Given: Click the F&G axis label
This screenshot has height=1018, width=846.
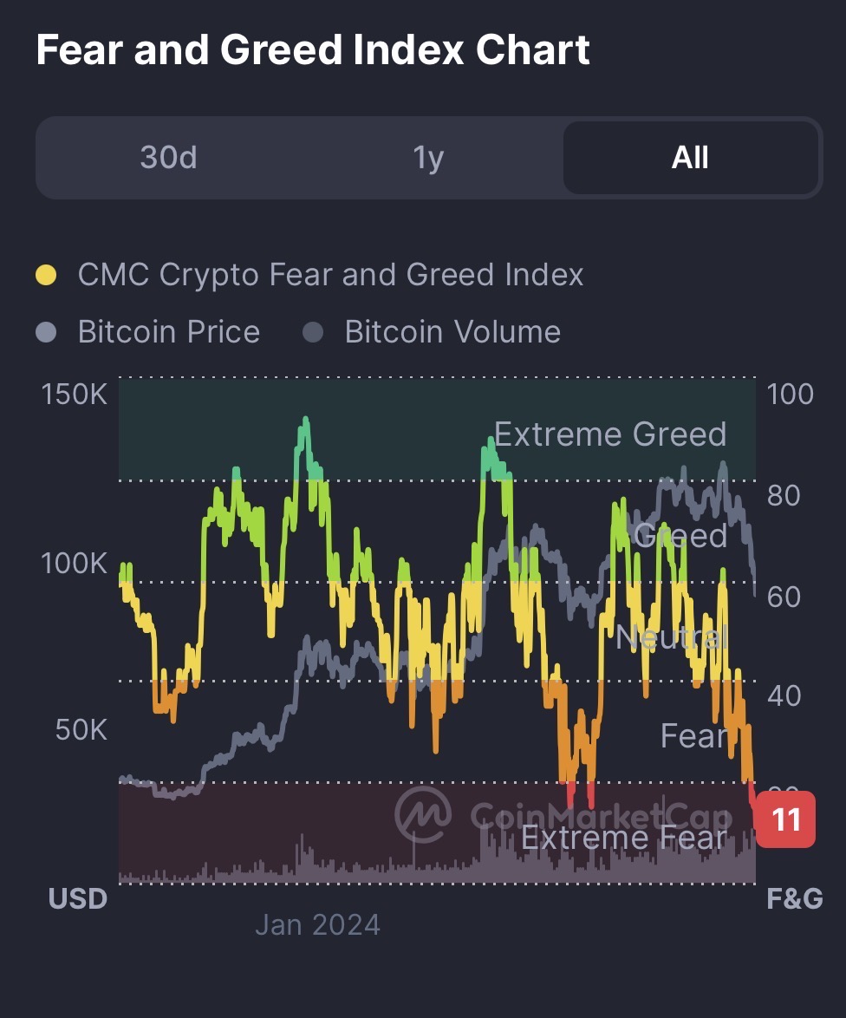Looking at the screenshot, I should (794, 898).
